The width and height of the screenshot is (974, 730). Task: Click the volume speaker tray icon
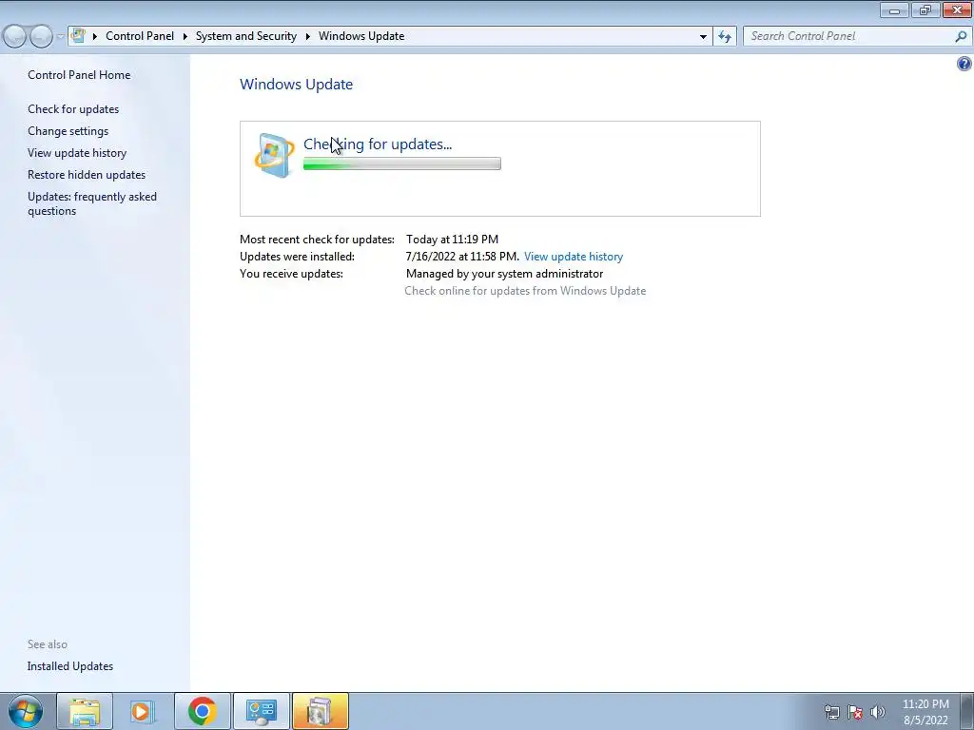pyautogui.click(x=877, y=712)
